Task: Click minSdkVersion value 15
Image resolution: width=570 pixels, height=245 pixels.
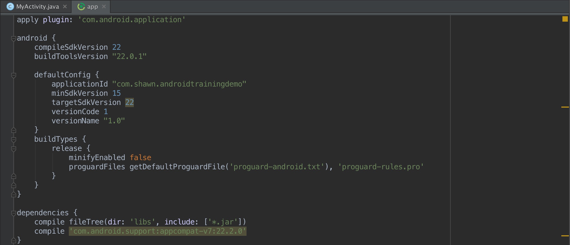Action: [x=116, y=93]
